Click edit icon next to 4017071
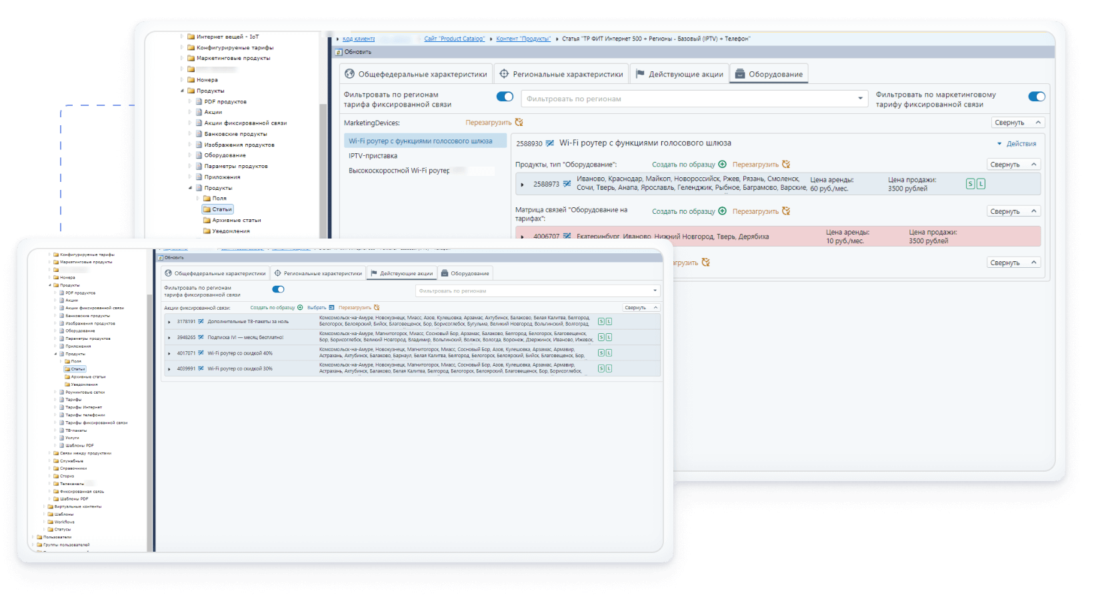Screen dimensions: 1100x613 [201, 353]
